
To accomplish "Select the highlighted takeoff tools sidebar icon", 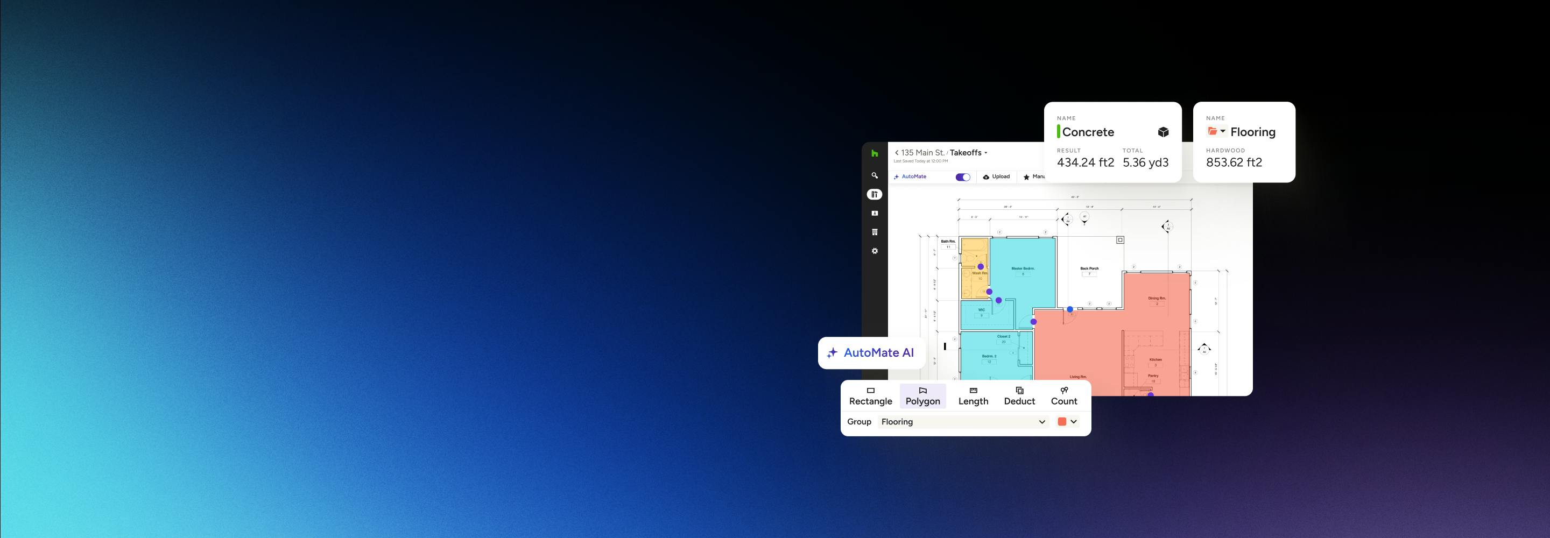I will pyautogui.click(x=874, y=194).
